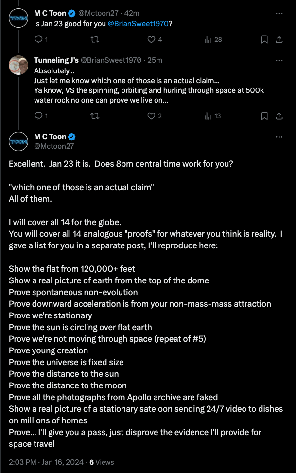Reply to M C Toon's Jan 23 tweet
Screen dimensions: 296x473
39,39
